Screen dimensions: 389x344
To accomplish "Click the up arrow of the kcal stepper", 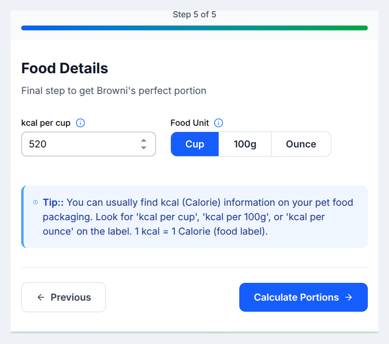I will 143,141.
